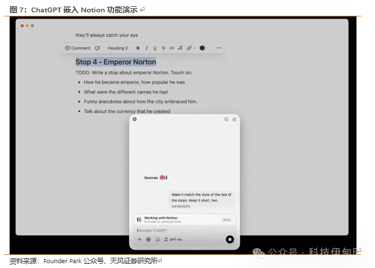Insert inline equation via square-root icon
Screen dimensions: 375x268
point(180,48)
